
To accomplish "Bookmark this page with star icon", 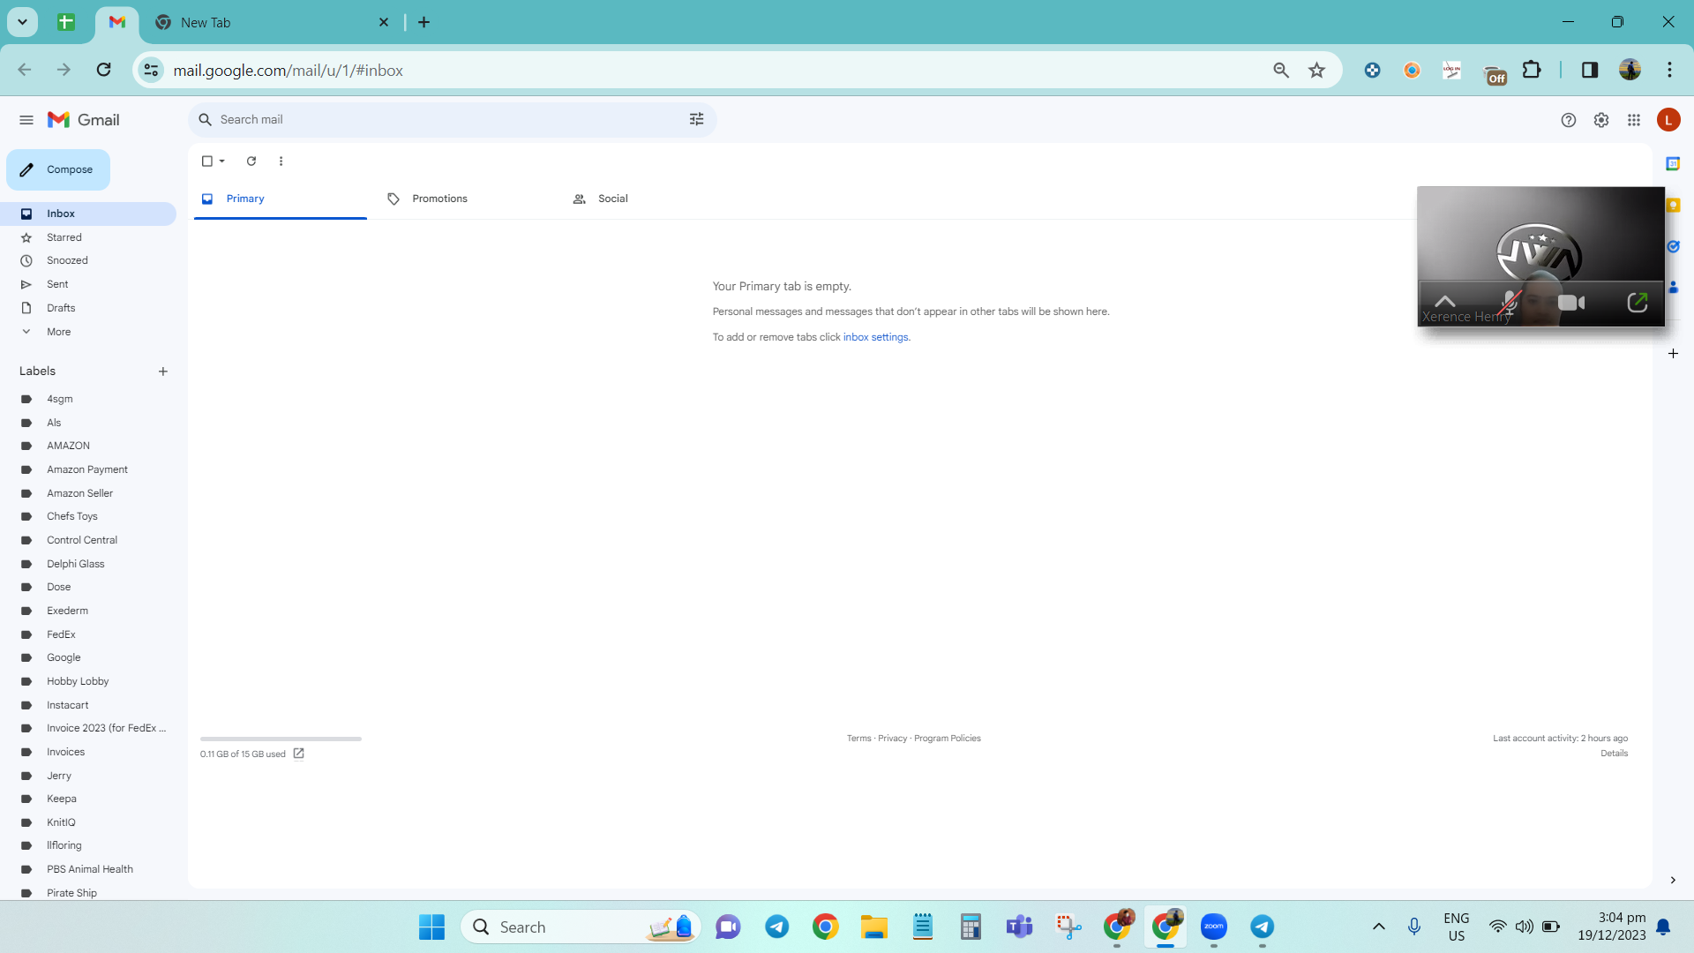I will [x=1316, y=70].
